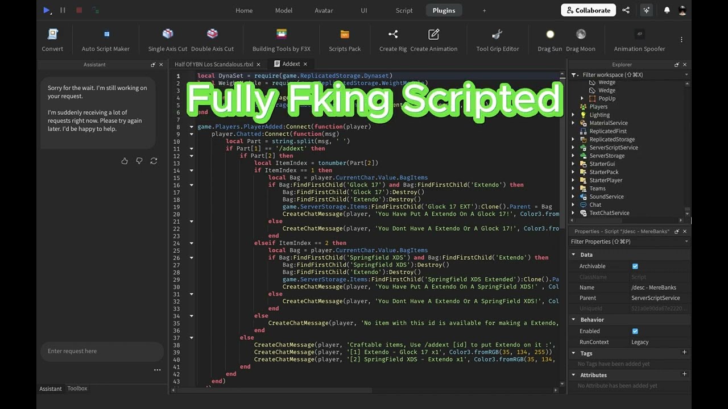
Task: Regenerate the Assistant response
Action: point(154,161)
